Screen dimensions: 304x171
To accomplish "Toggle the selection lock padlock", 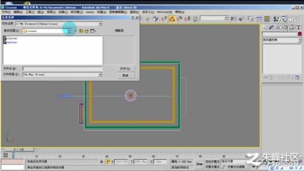I will (x=101, y=161).
